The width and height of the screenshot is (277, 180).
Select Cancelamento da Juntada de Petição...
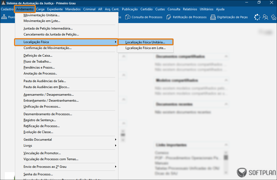point(66,34)
